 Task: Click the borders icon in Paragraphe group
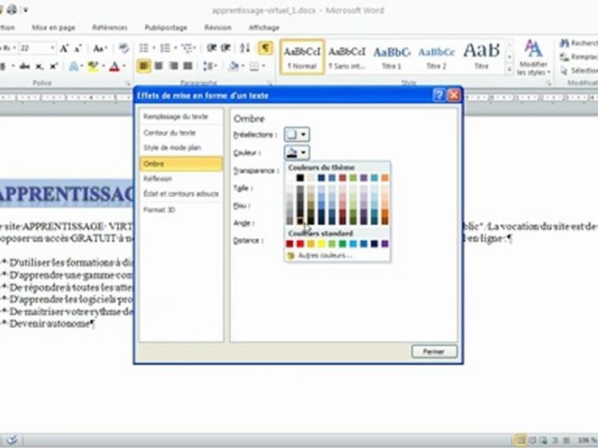(254, 67)
